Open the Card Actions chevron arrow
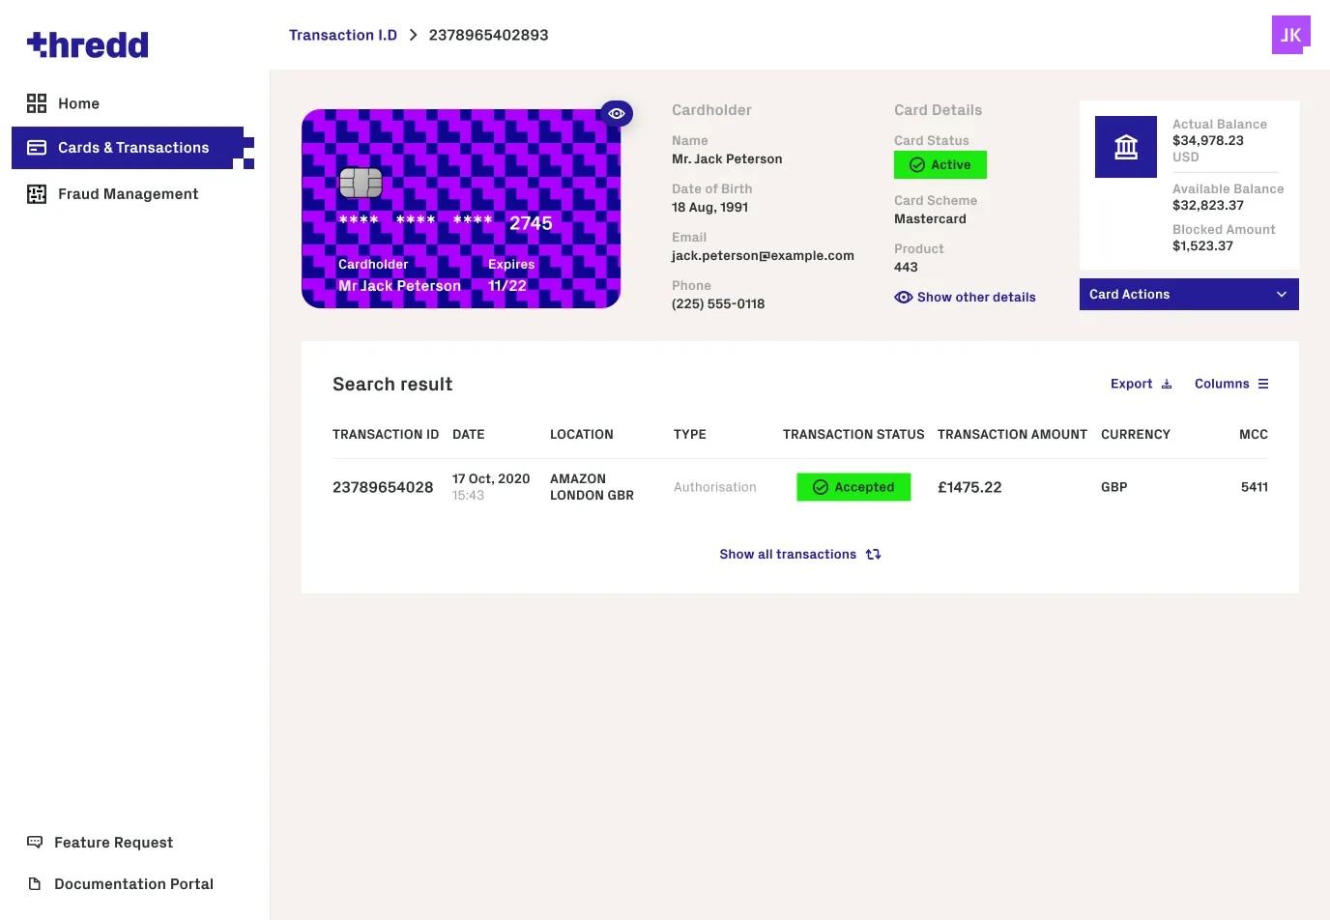Viewport: 1330px width, 920px height. 1282,294
